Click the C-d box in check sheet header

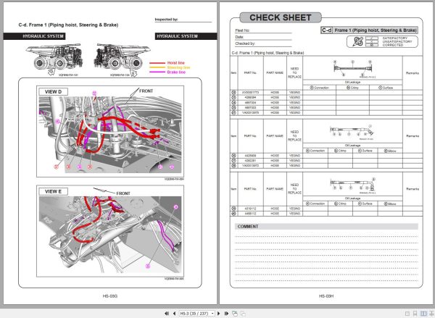click(x=326, y=30)
